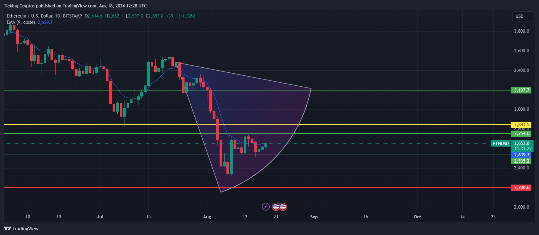The image size is (539, 235).
Task: Click the high value H2,662.1 in header
Action: pos(114,16)
